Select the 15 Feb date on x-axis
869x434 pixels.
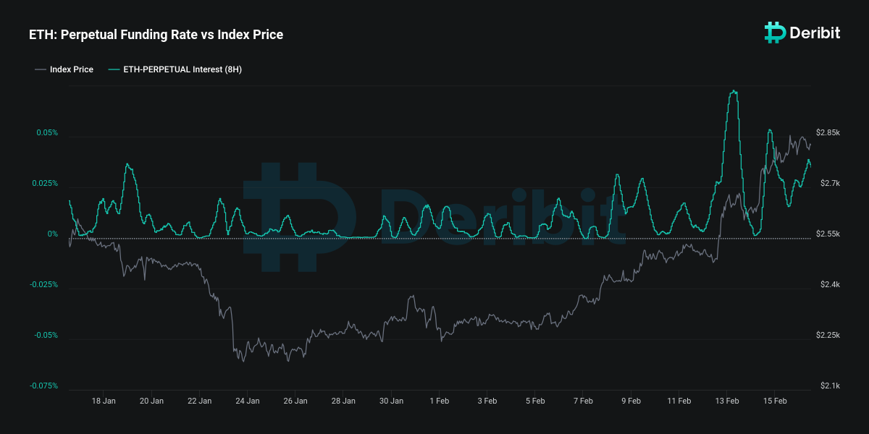[x=775, y=400]
